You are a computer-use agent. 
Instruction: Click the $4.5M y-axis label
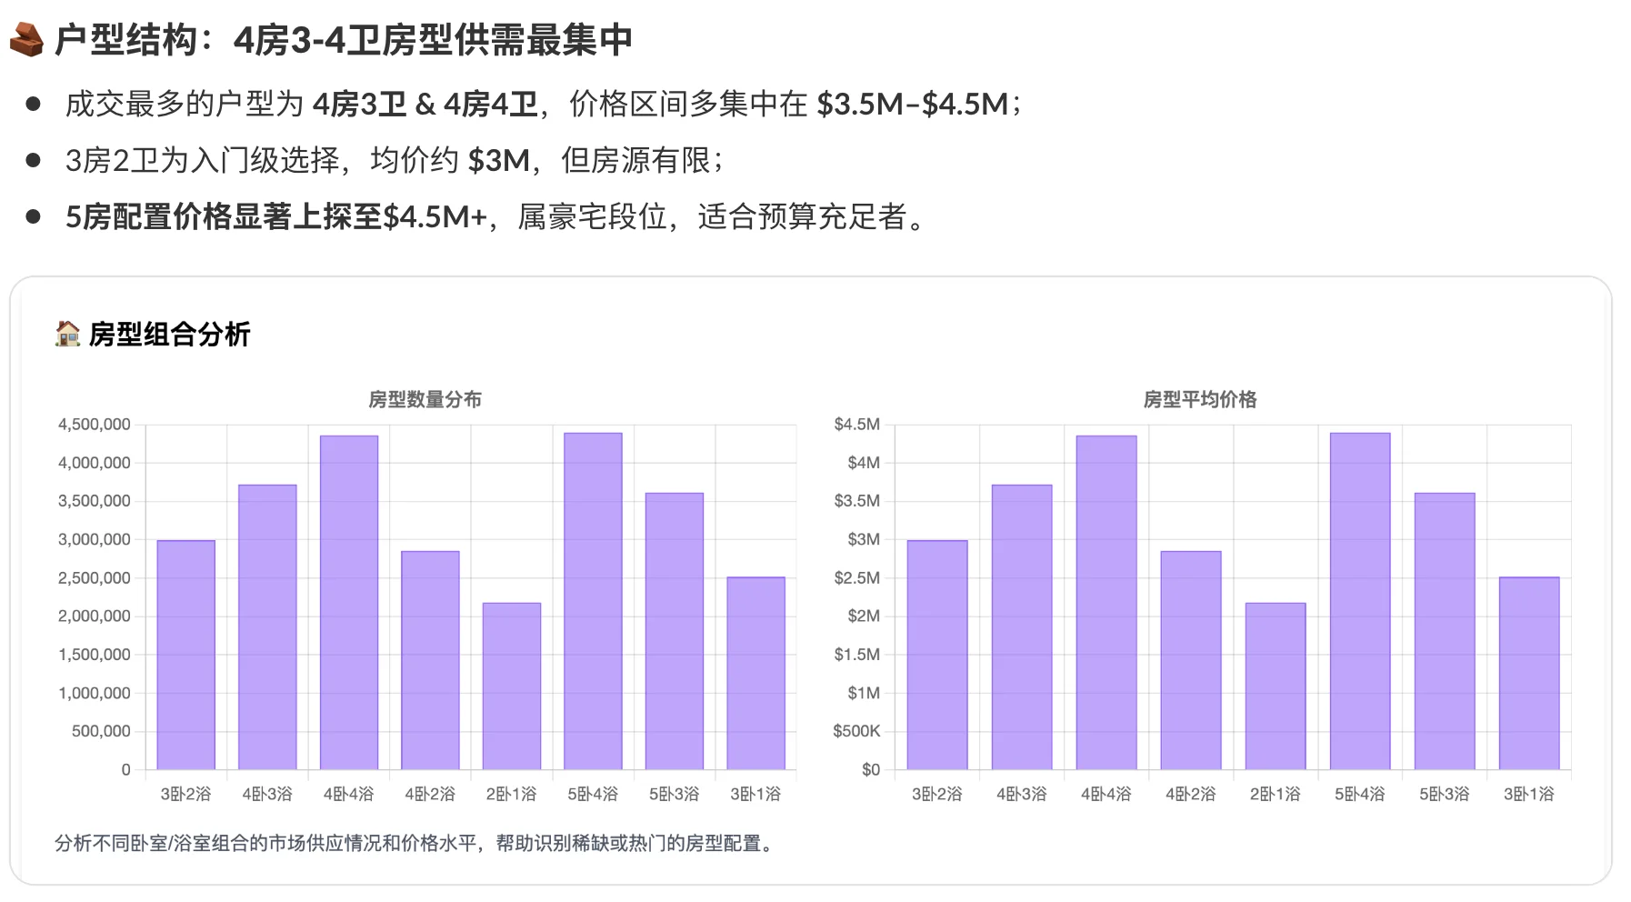tap(857, 425)
